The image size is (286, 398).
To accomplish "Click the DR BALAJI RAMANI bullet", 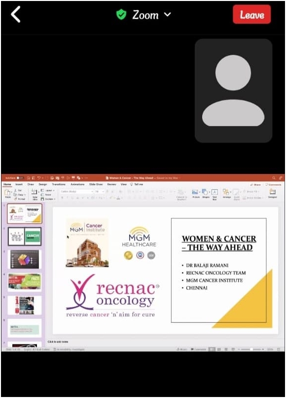I will [x=207, y=265].
